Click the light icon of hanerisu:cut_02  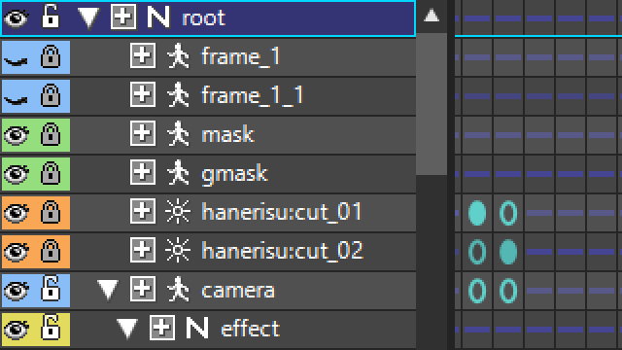pos(178,251)
